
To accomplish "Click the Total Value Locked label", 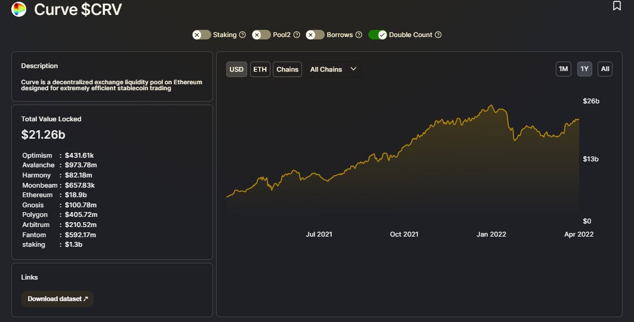I will pos(51,119).
